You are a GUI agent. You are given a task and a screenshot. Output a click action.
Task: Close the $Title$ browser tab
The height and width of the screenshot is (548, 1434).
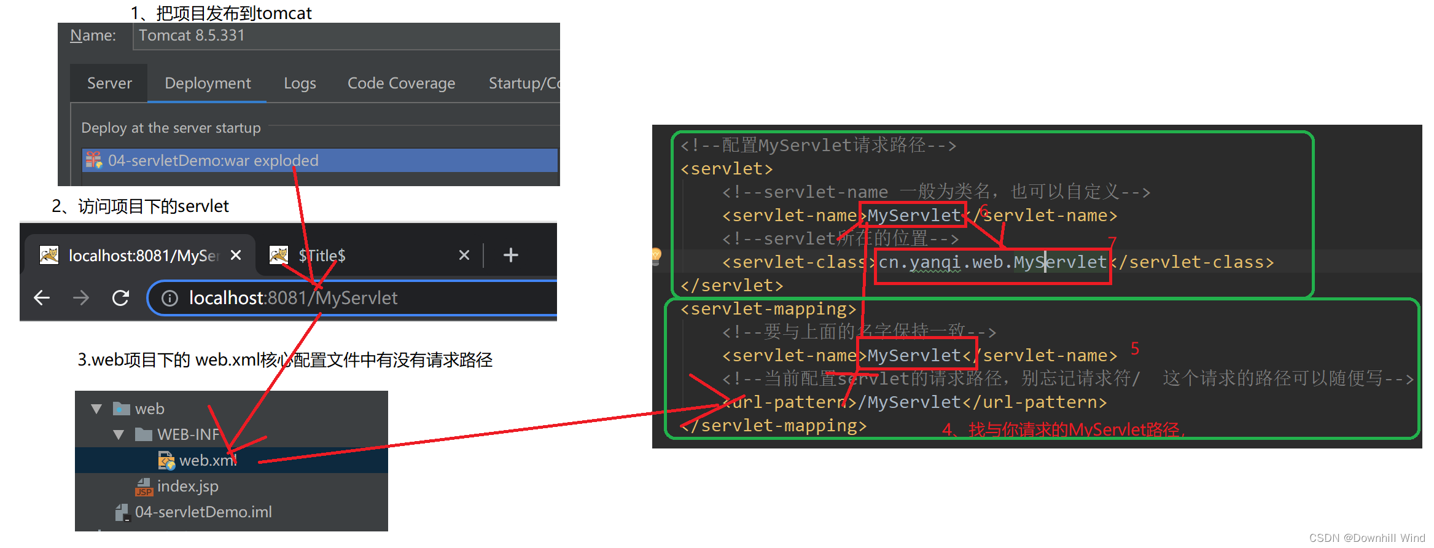464,255
